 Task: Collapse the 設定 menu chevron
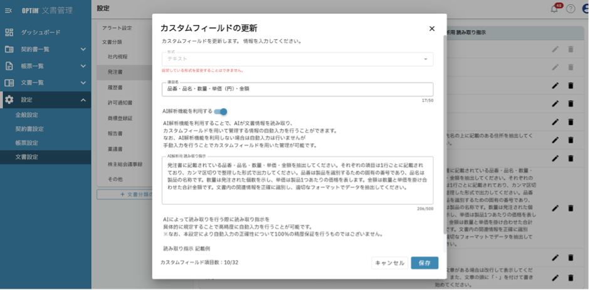[83, 99]
